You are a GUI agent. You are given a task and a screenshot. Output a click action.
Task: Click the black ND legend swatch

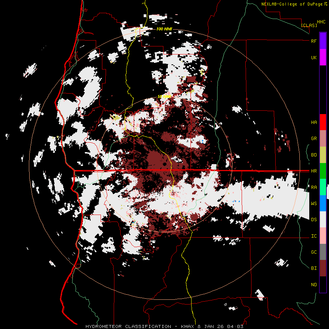pyautogui.click(x=323, y=284)
